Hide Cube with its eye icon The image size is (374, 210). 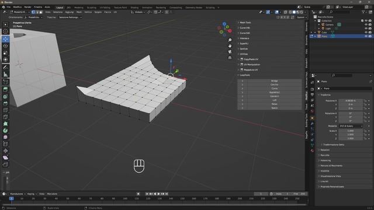(x=366, y=32)
